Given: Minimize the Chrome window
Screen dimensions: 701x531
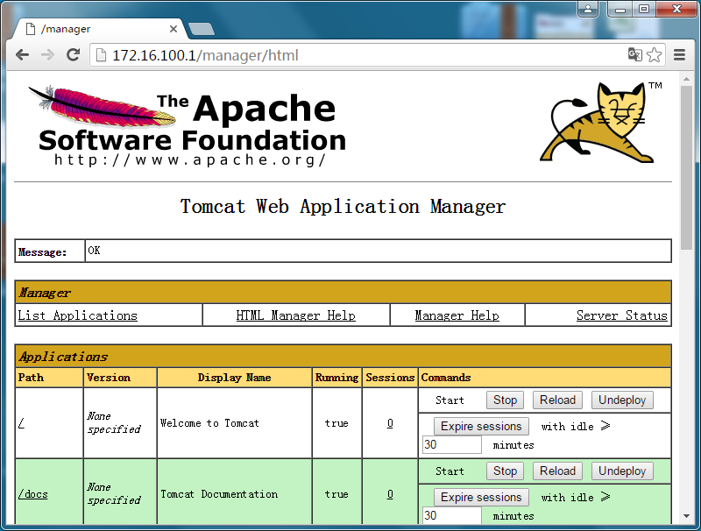Looking at the screenshot, I should coord(620,9).
